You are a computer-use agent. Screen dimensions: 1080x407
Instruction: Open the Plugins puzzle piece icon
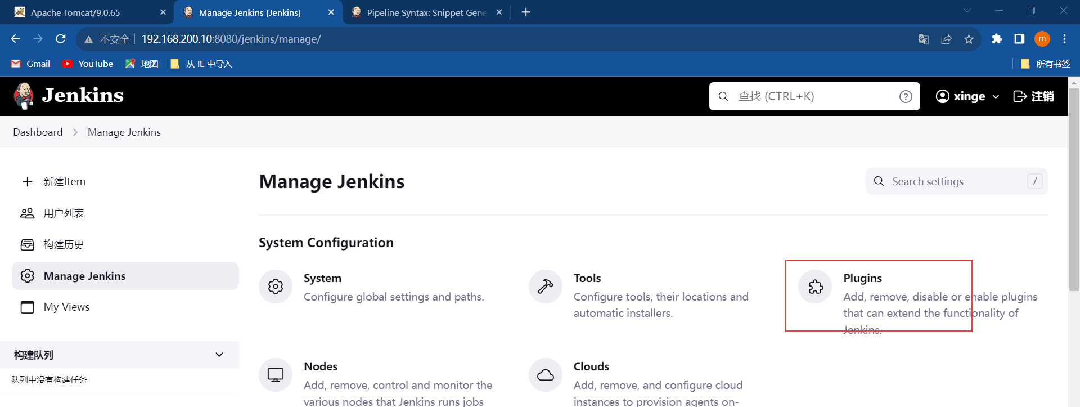coord(816,287)
